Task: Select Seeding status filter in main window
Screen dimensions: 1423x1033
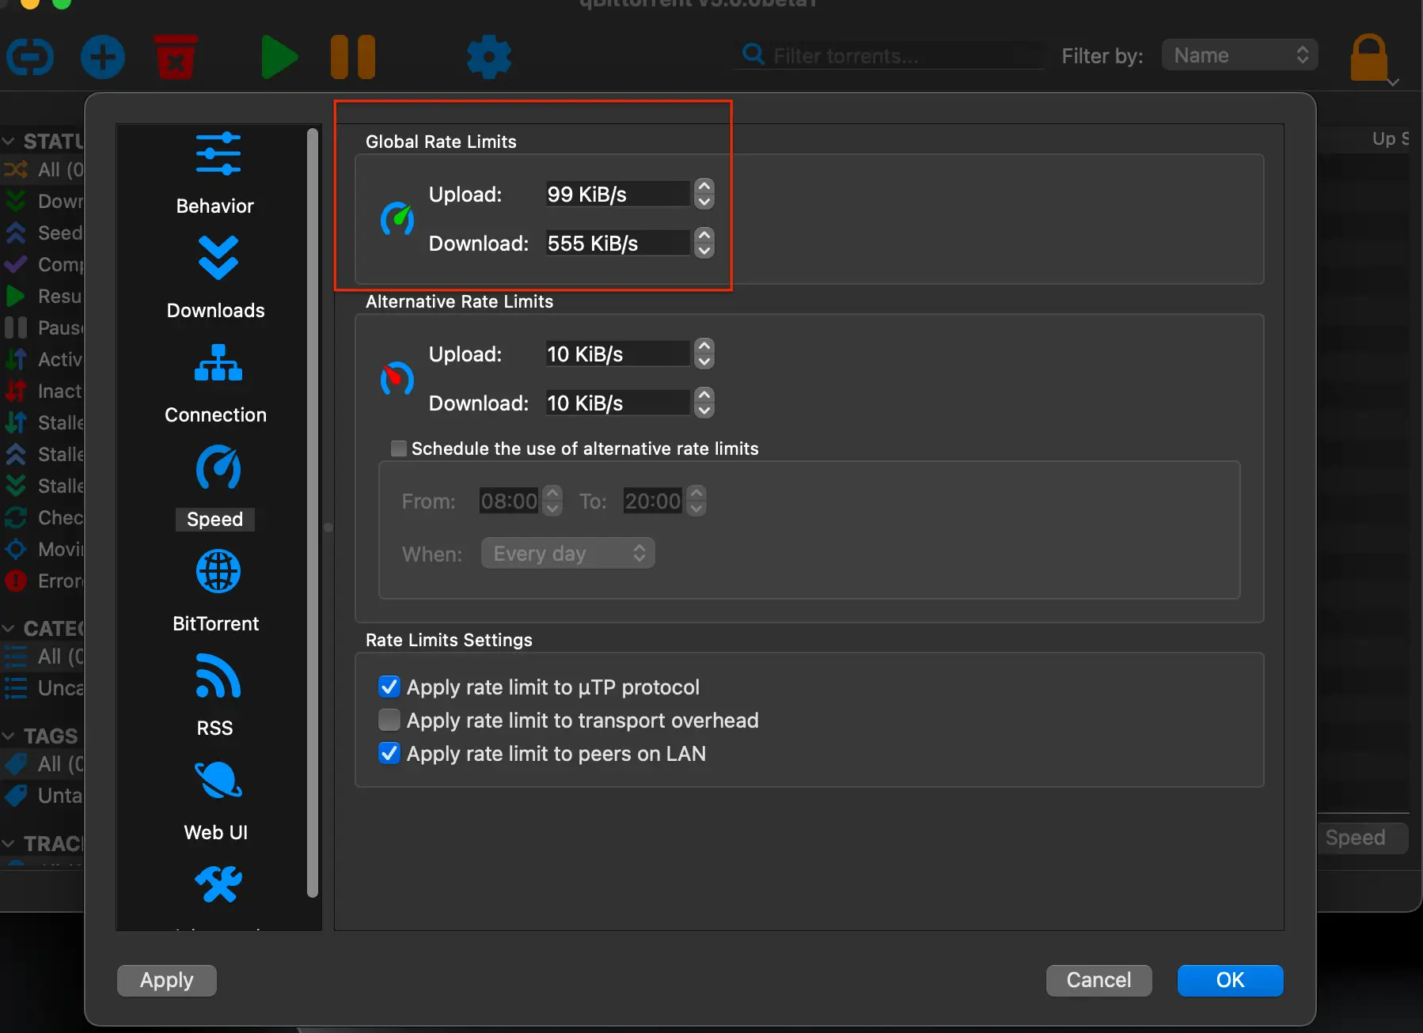Action: (x=44, y=233)
